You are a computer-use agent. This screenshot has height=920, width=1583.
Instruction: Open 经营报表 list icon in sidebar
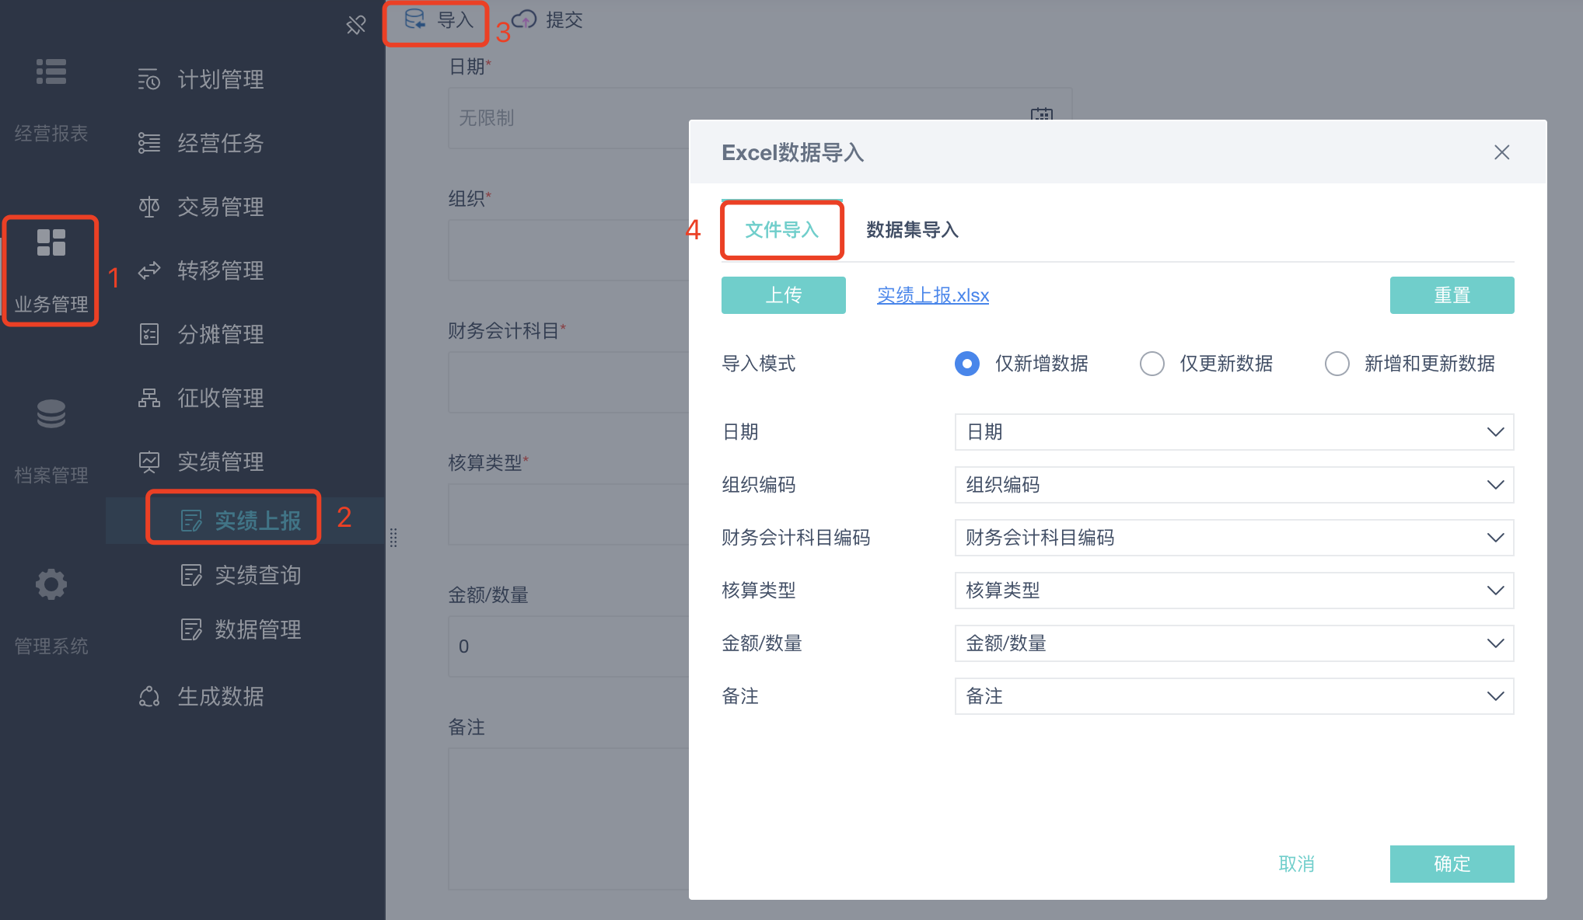click(51, 72)
